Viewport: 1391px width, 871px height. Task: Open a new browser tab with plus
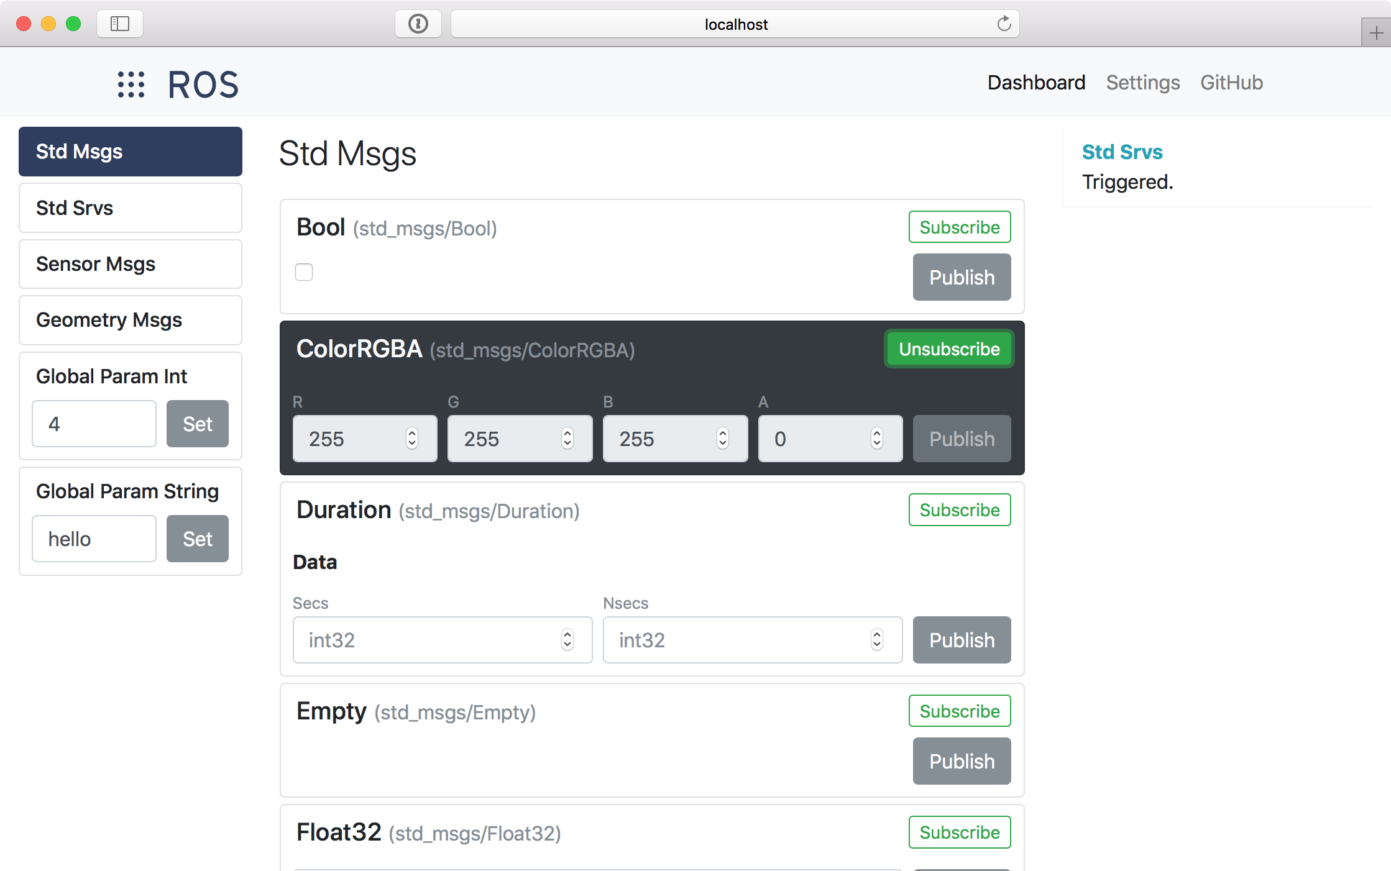click(1376, 32)
